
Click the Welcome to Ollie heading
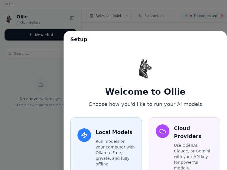(145, 92)
